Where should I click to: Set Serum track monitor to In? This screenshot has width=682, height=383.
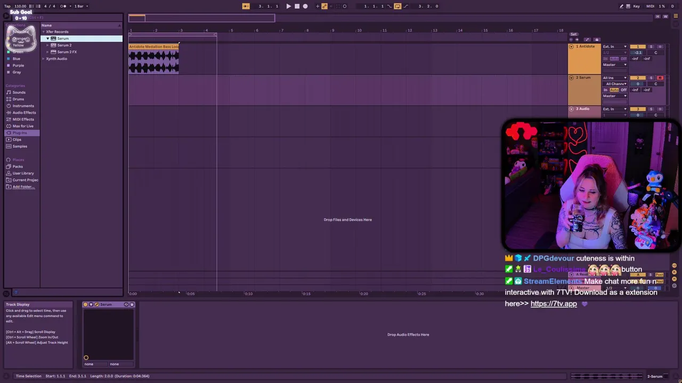(605, 90)
